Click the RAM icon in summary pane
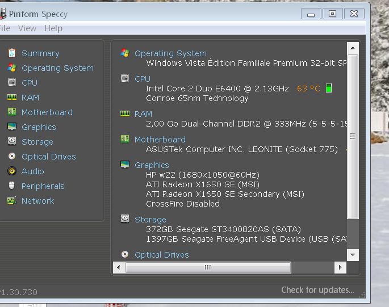Screen dimensions: 389x307 (x=125, y=113)
